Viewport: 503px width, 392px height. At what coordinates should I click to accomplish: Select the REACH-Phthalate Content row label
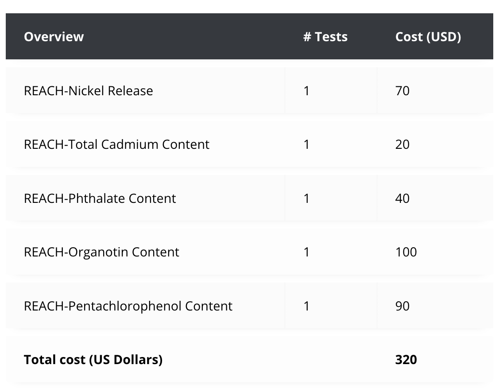click(x=100, y=198)
